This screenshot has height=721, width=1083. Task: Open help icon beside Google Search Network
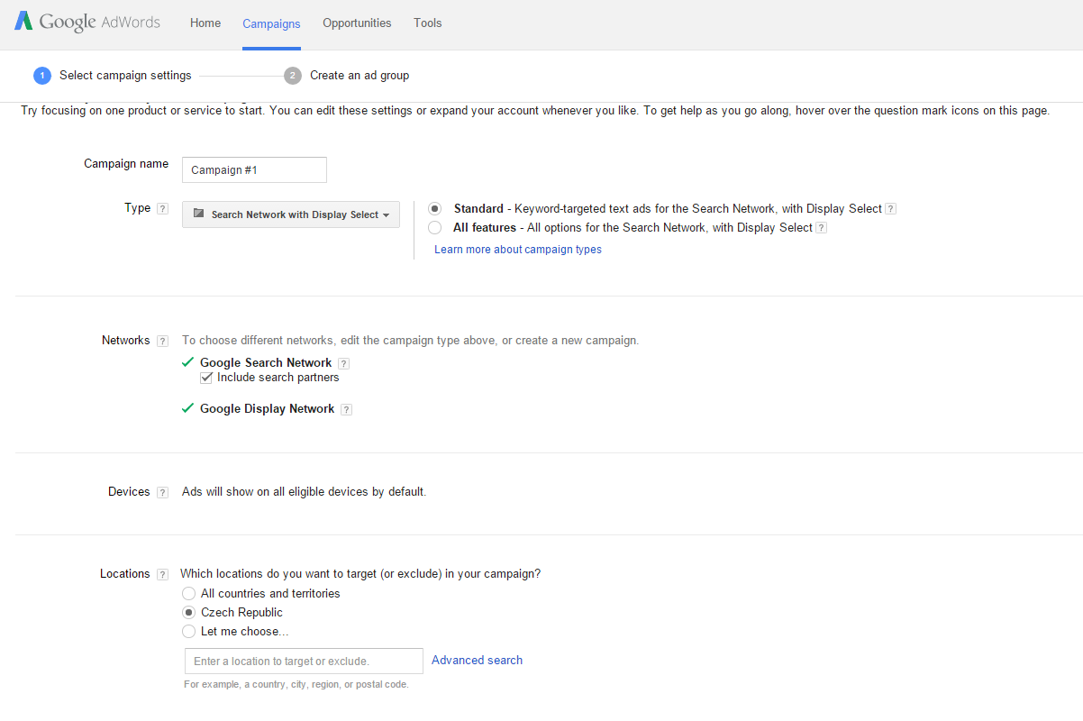click(x=343, y=363)
